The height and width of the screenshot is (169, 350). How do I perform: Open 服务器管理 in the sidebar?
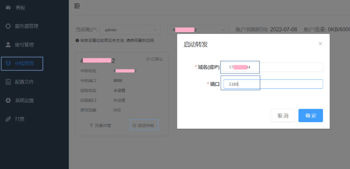click(x=27, y=26)
